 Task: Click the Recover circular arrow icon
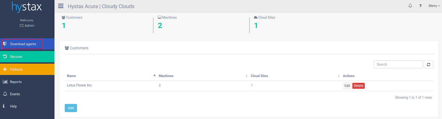pos(5,56)
